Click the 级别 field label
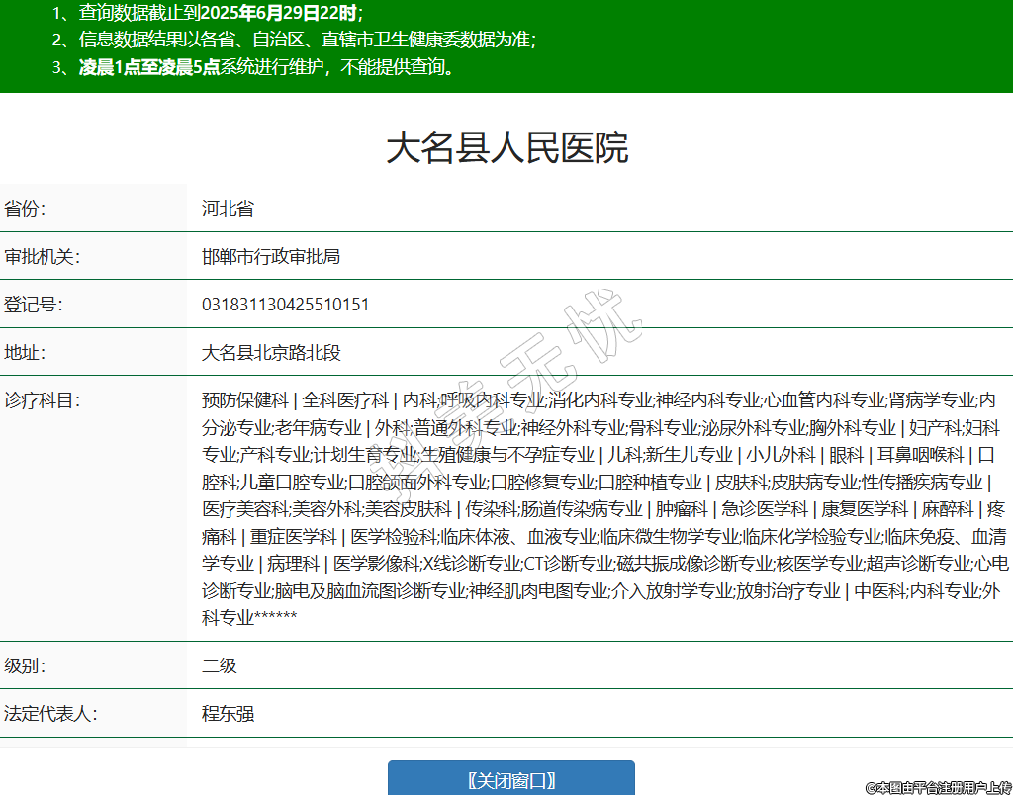Viewport: 1013px width, 795px height. click(26, 665)
